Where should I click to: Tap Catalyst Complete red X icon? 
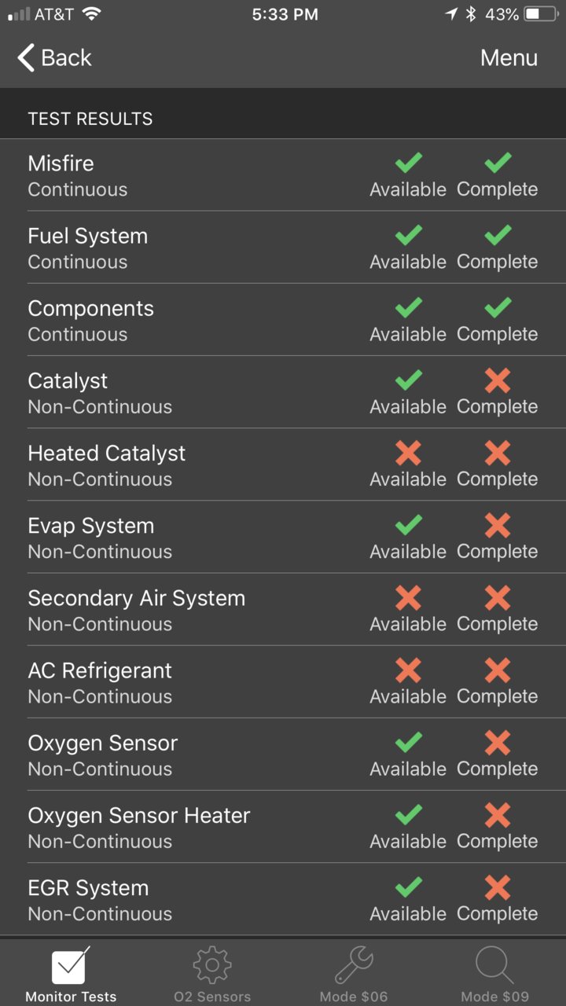(x=498, y=380)
